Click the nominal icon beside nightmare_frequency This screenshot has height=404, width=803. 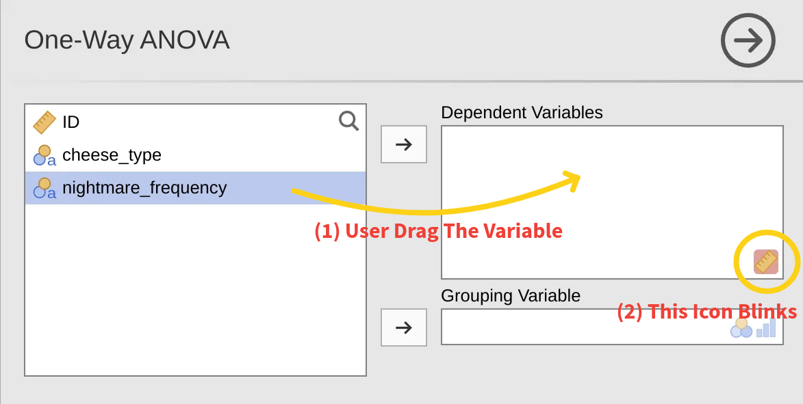tap(44, 188)
